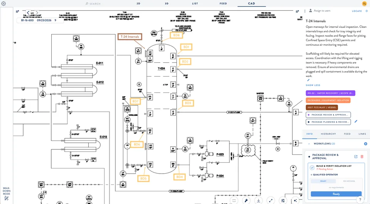Click the BD3 marker on drawing
This screenshot has width=370, height=204.
pyautogui.click(x=188, y=103)
